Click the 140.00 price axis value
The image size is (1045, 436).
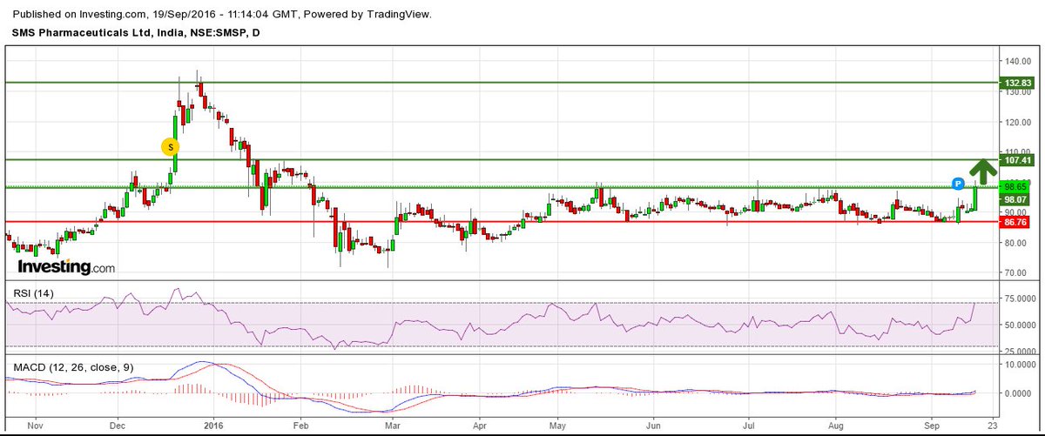pos(1016,62)
